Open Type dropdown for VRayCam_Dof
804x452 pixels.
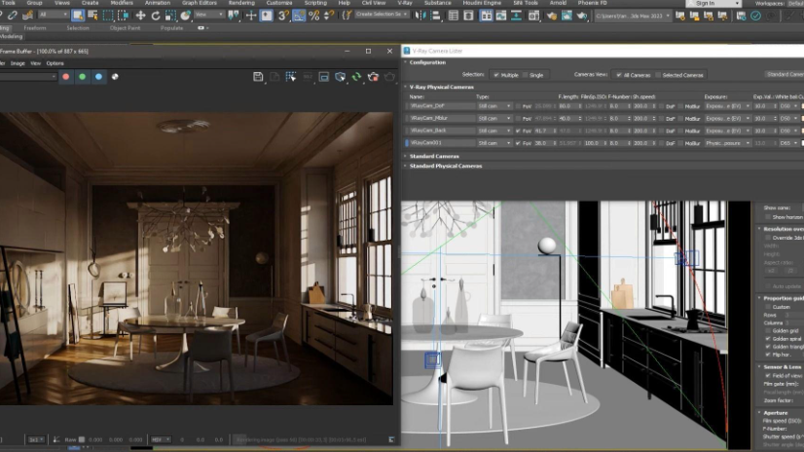coord(494,106)
